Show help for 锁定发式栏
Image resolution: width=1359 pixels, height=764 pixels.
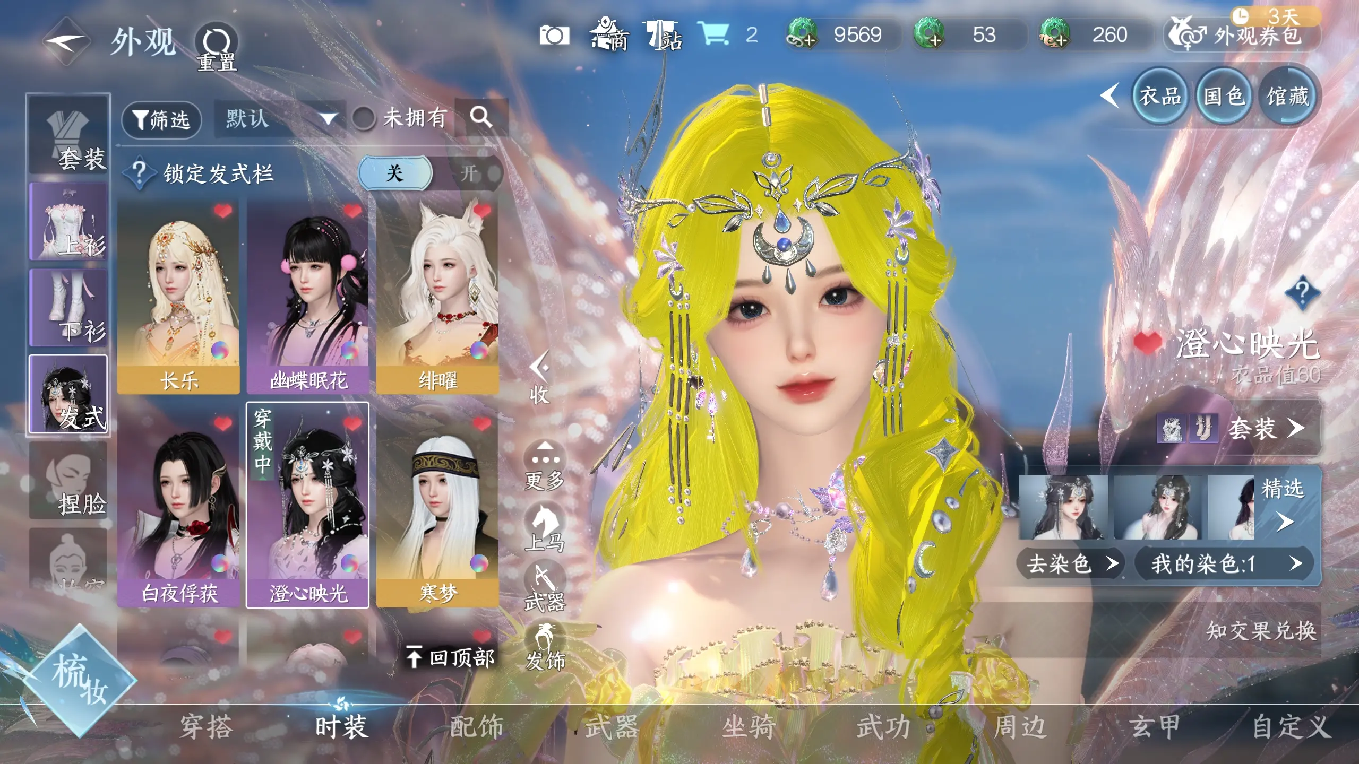click(139, 173)
